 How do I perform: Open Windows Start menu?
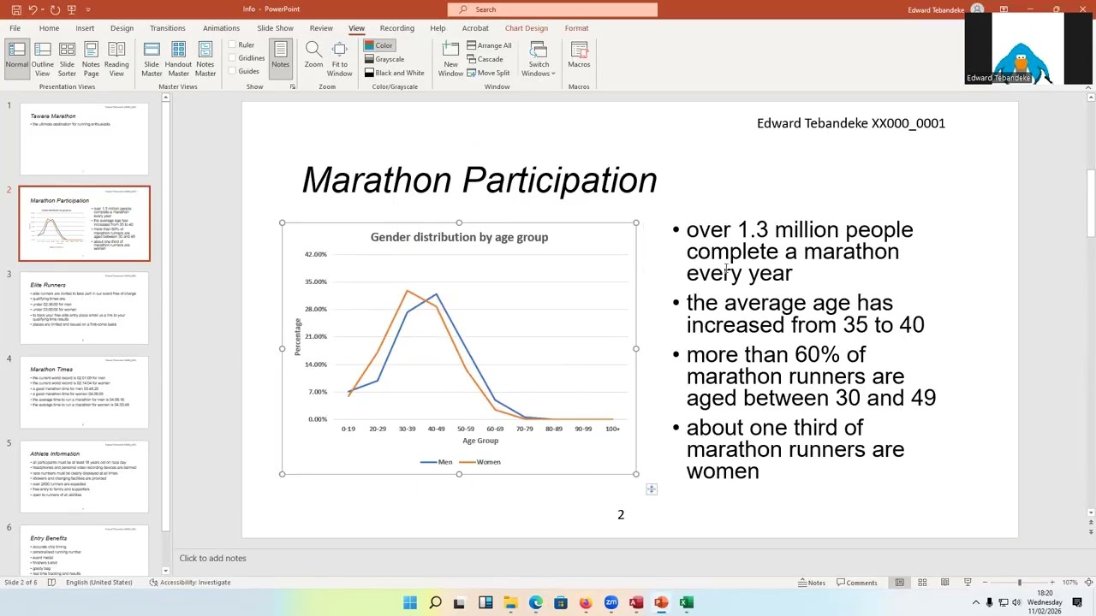[x=410, y=603]
